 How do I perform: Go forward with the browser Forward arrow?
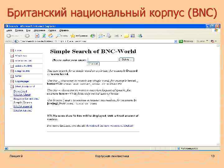[27, 36]
